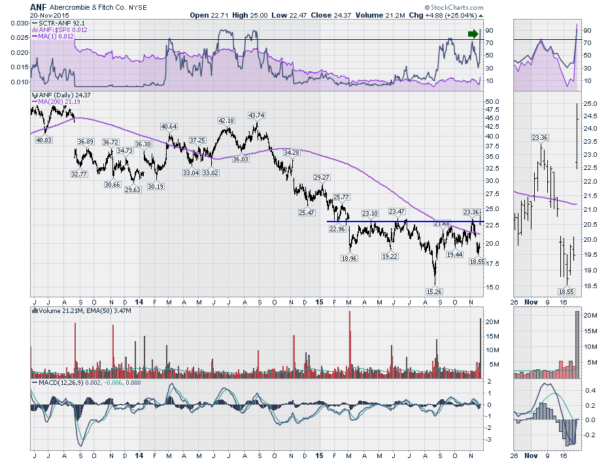Click the 18.55 label in zoom panel
The width and height of the screenshot is (608, 462).
click(566, 291)
